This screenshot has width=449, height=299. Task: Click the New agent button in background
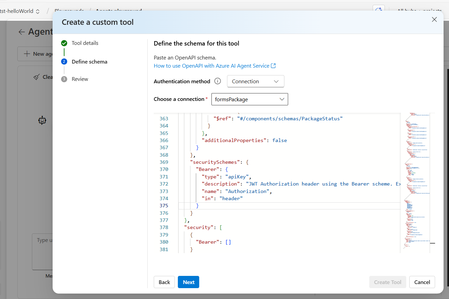pos(35,54)
